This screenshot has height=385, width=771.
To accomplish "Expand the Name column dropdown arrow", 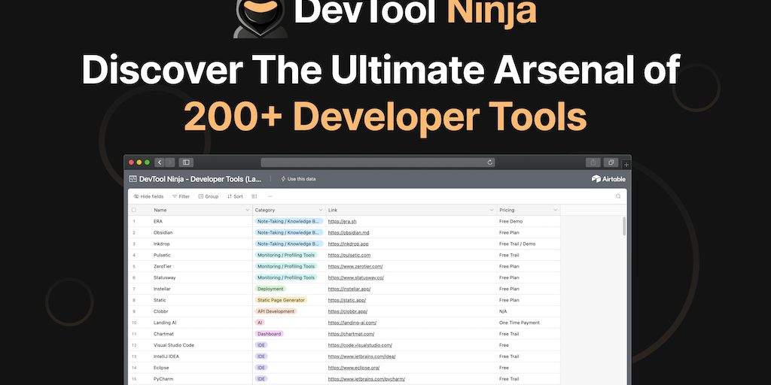I will point(247,210).
